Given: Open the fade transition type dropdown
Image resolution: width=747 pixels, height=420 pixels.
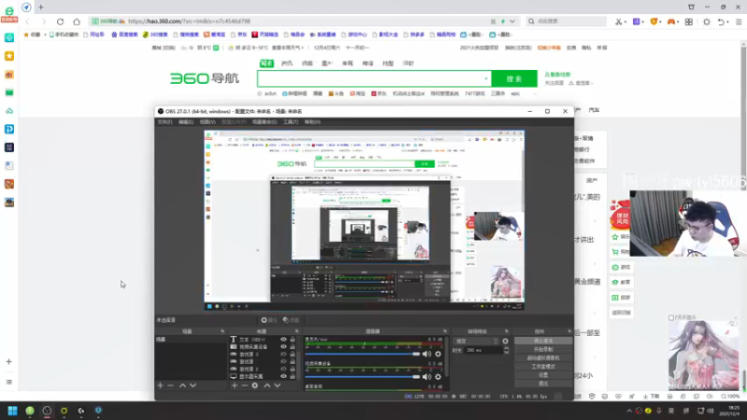Looking at the screenshot, I should 476,341.
